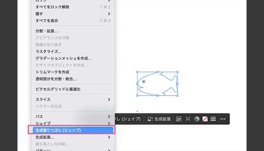
Task: Choose ピクセルグリッドに最適化 menu item
Action: (x=73, y=89)
